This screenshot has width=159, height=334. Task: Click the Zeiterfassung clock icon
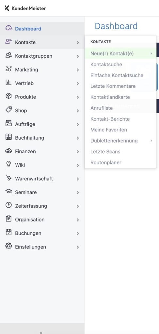[x=8, y=205]
